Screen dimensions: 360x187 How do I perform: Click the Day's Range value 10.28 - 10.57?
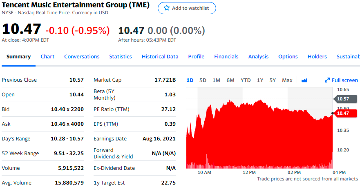(67, 138)
